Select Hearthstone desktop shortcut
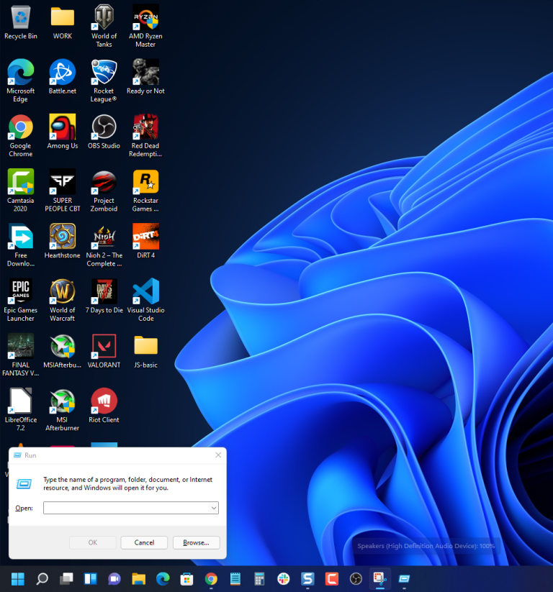The image size is (553, 592). (63, 242)
